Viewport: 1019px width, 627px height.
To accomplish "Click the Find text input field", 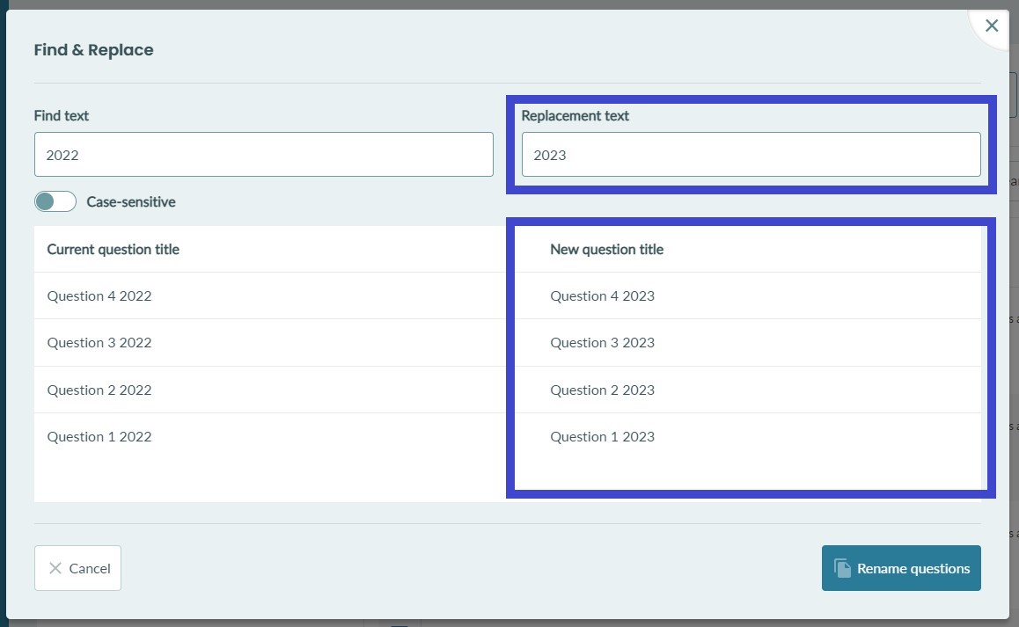I will (x=264, y=155).
